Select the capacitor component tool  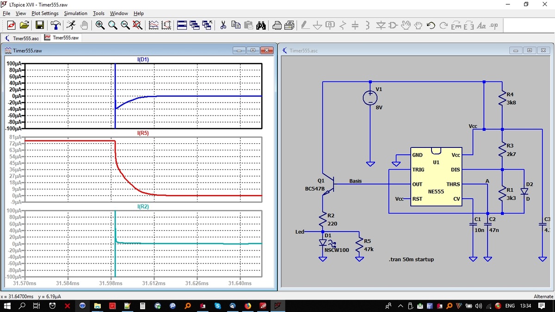pos(355,25)
